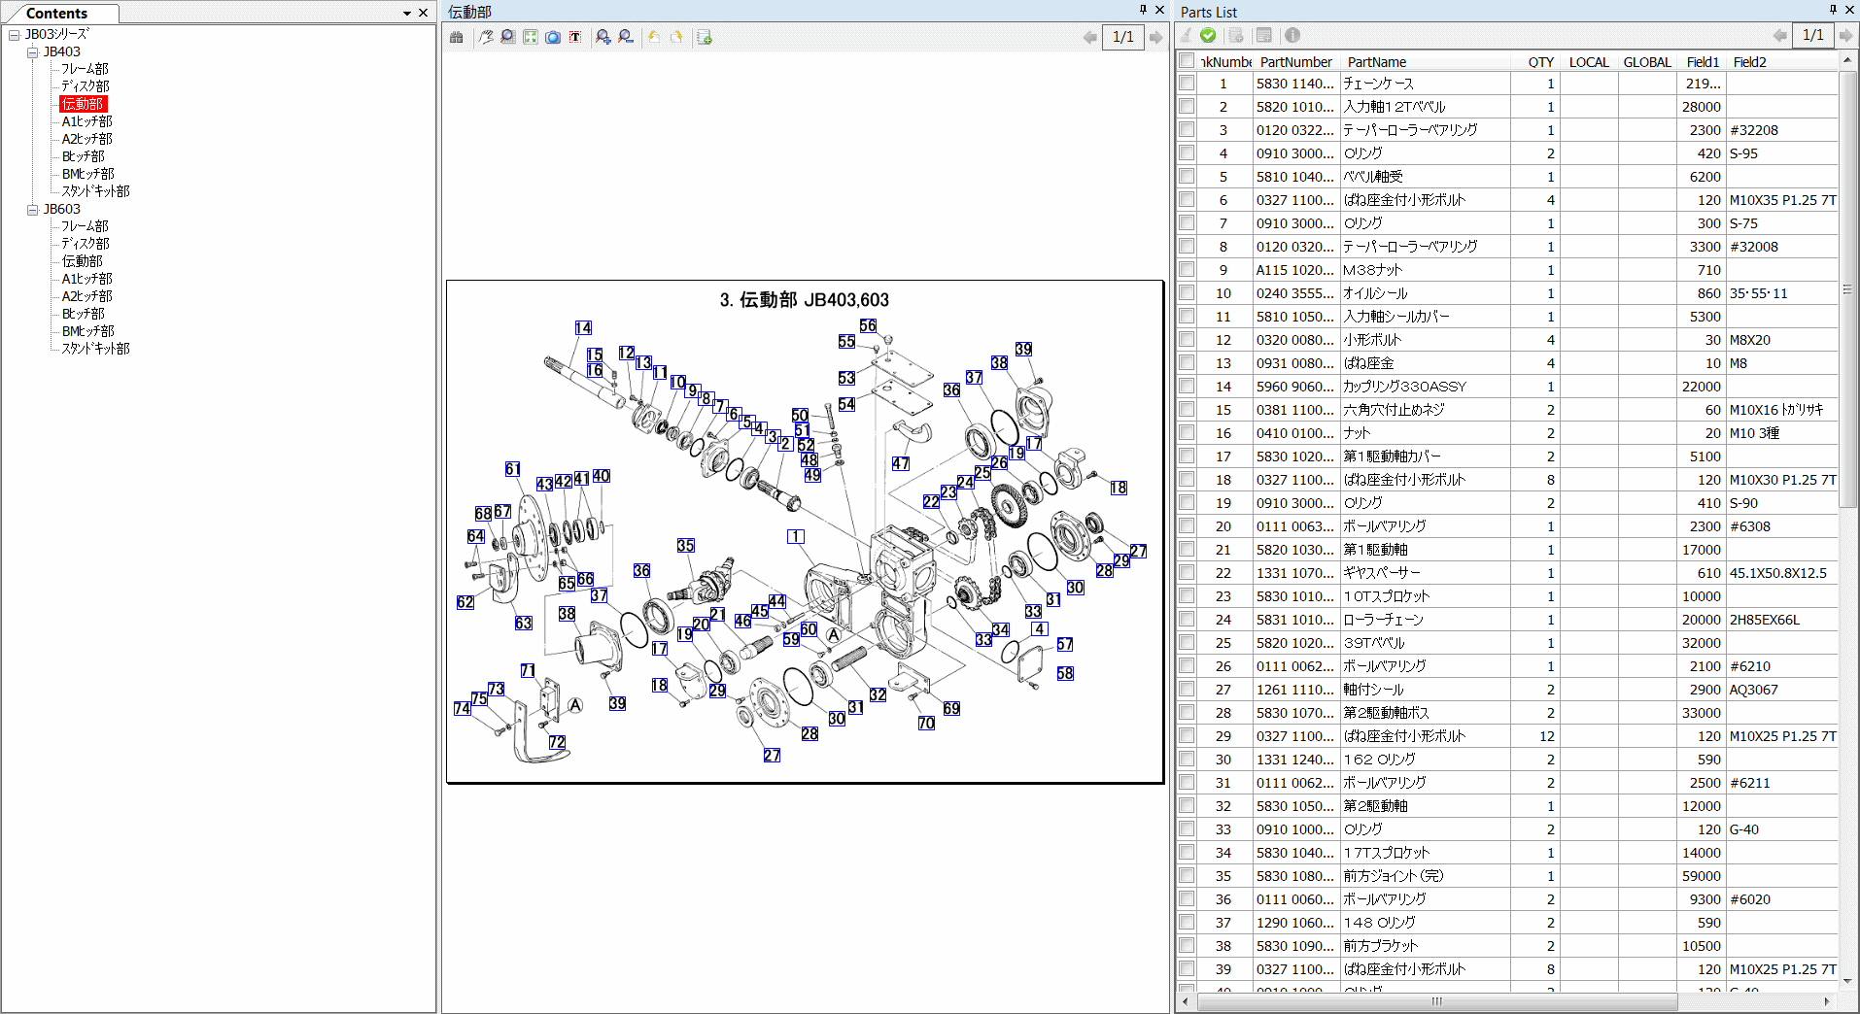Activate the text selection tool
The image size is (1860, 1014).
pyautogui.click(x=574, y=36)
